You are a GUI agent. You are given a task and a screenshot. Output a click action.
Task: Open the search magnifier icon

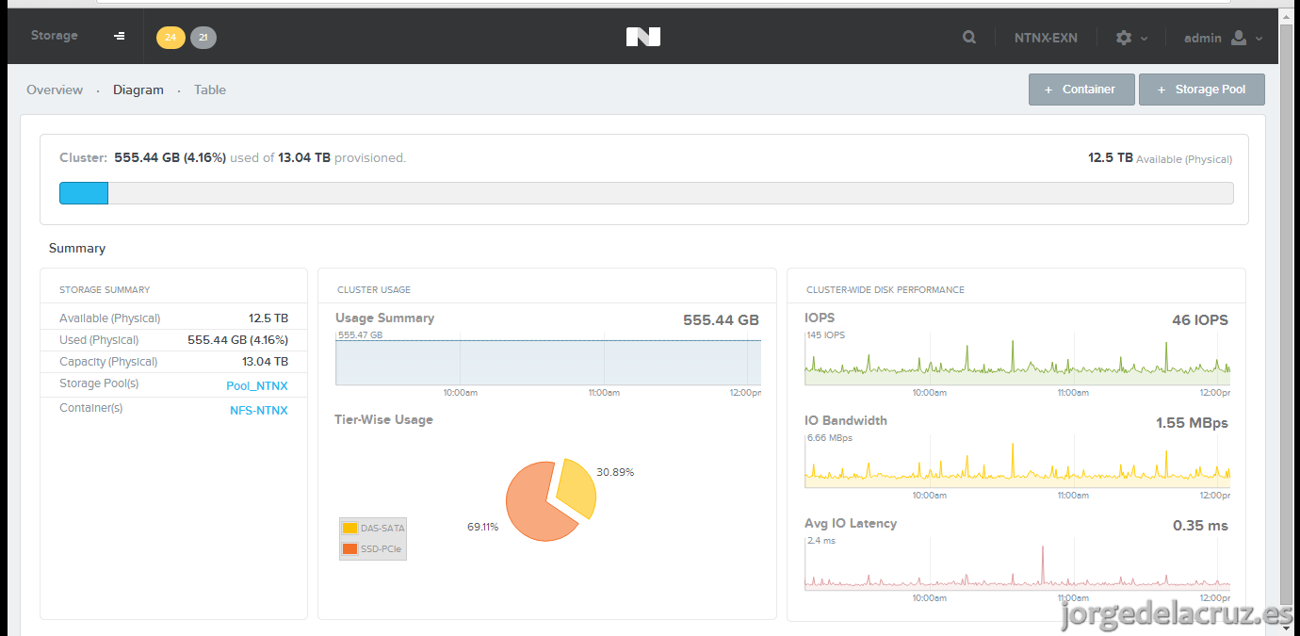969,38
